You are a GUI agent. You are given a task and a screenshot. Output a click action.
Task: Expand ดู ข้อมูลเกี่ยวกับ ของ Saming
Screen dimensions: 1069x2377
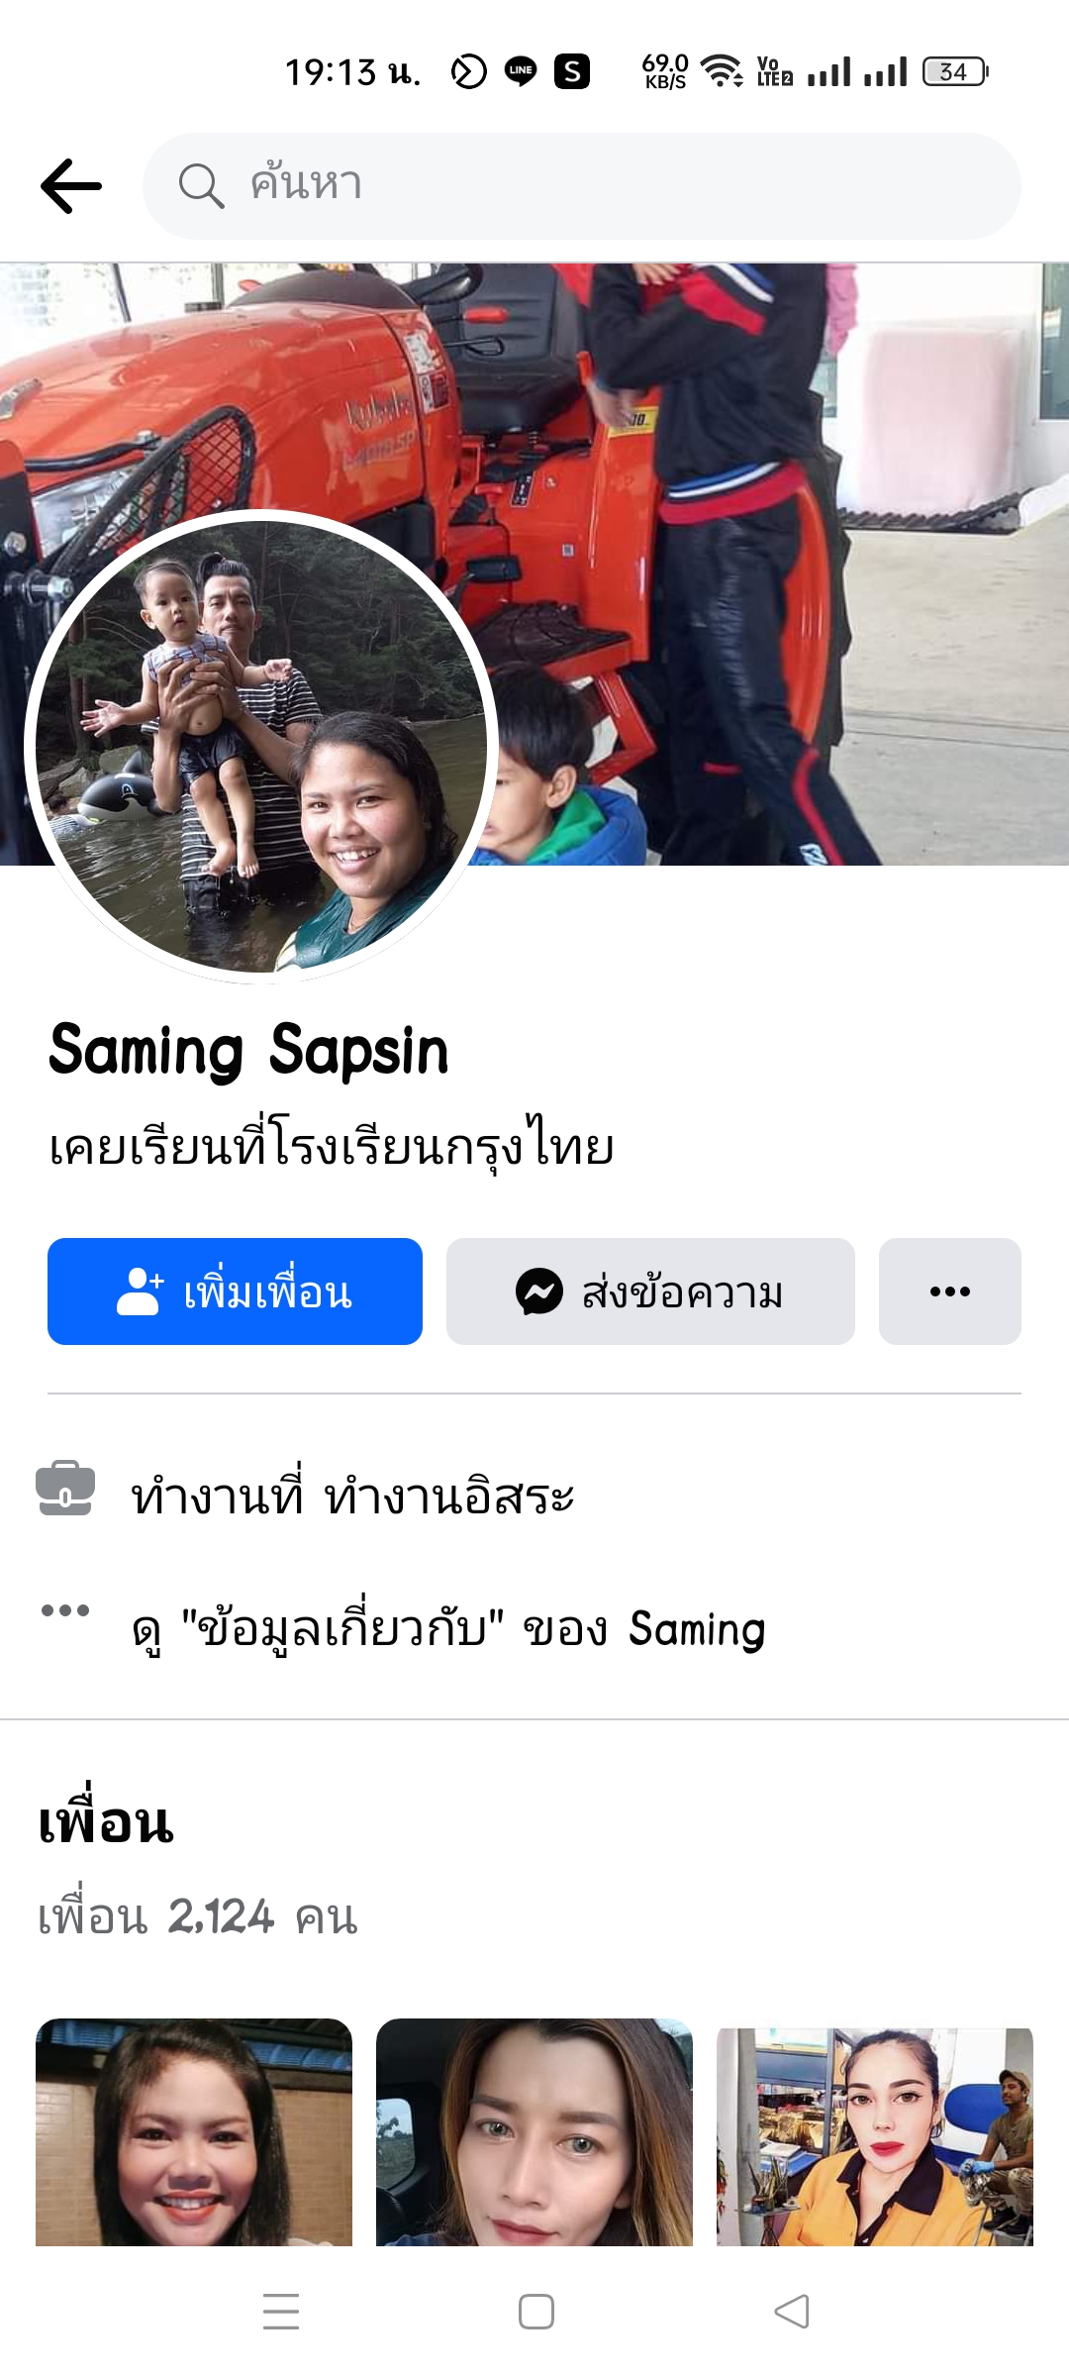pos(448,1628)
